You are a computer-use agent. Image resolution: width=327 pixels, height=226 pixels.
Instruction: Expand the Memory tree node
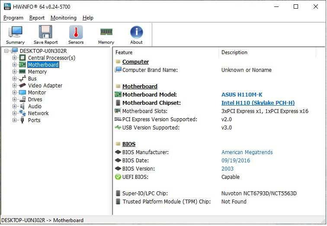point(14,71)
